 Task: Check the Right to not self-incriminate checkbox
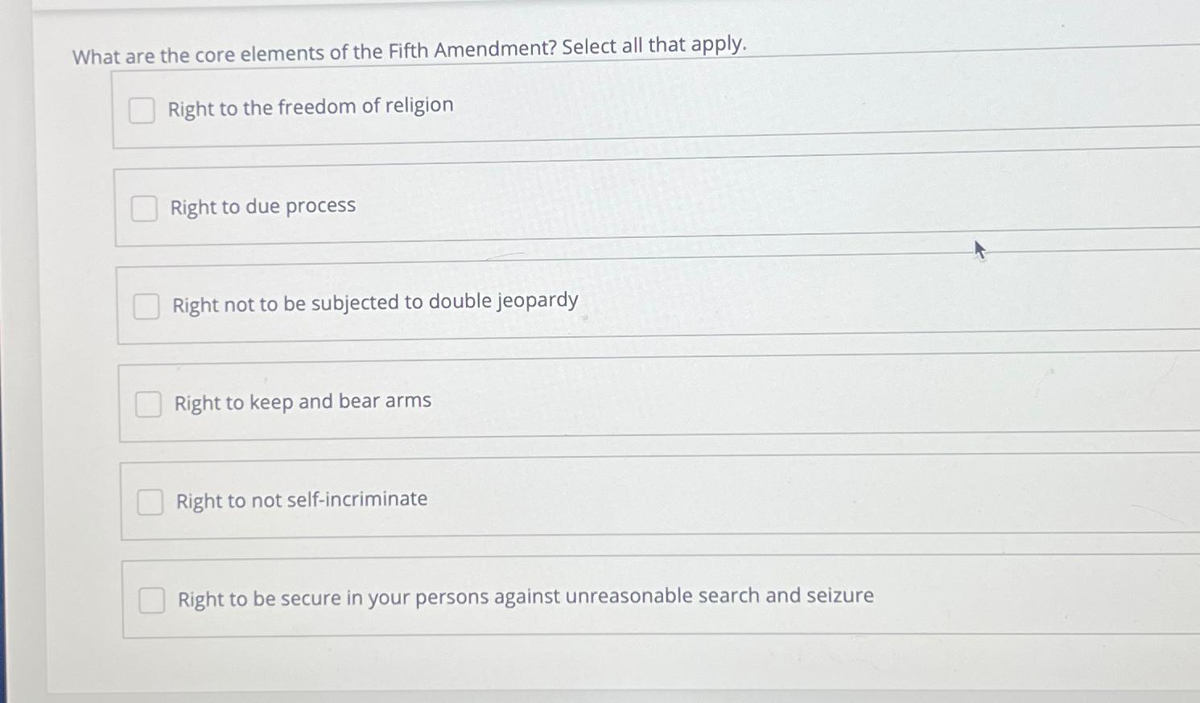[150, 503]
